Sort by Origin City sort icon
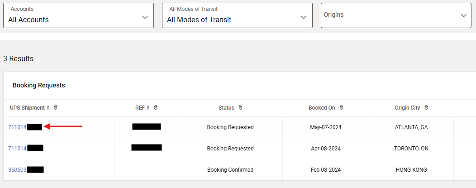The height and width of the screenshot is (188, 476). [426, 108]
